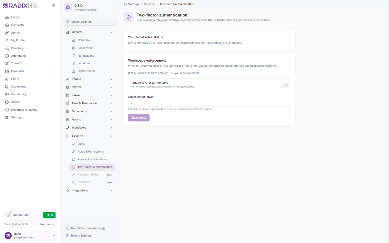
Task: Expand the Payroll settings section
Action: coord(111,87)
